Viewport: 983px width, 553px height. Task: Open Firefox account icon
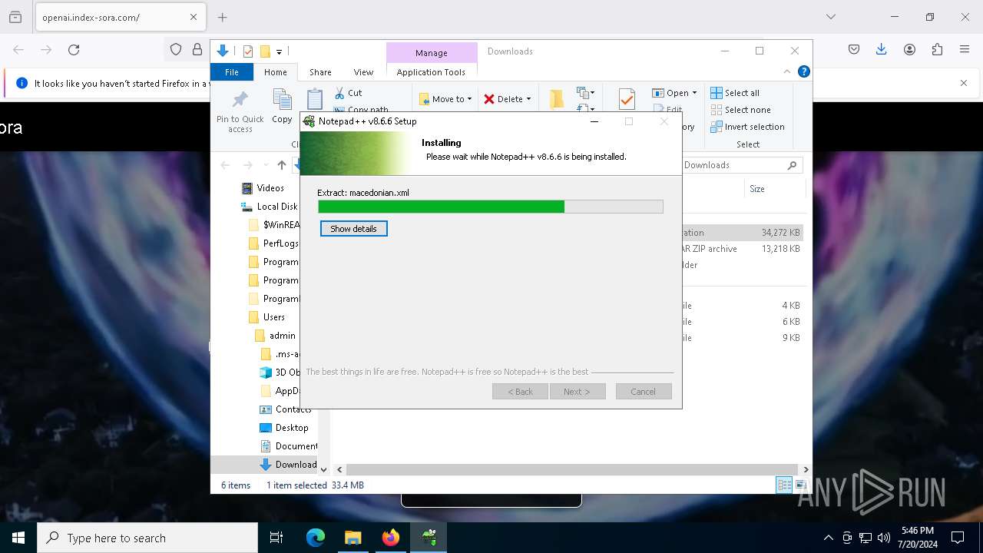coord(909,50)
